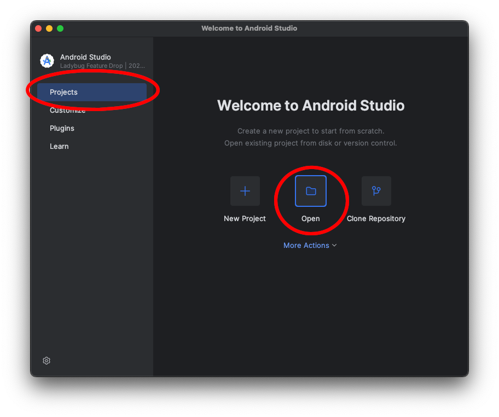
Task: Open settings gear in sidebar bottom
Action: [47, 361]
